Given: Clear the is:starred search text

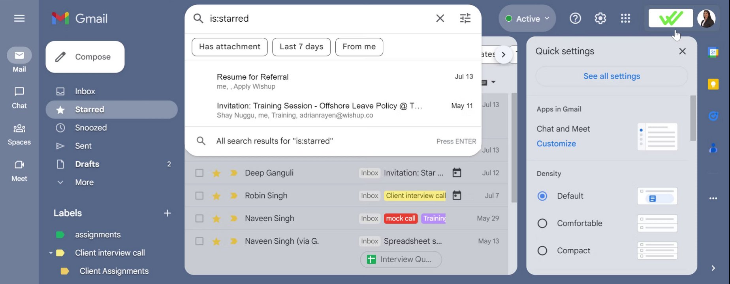Looking at the screenshot, I should 440,18.
